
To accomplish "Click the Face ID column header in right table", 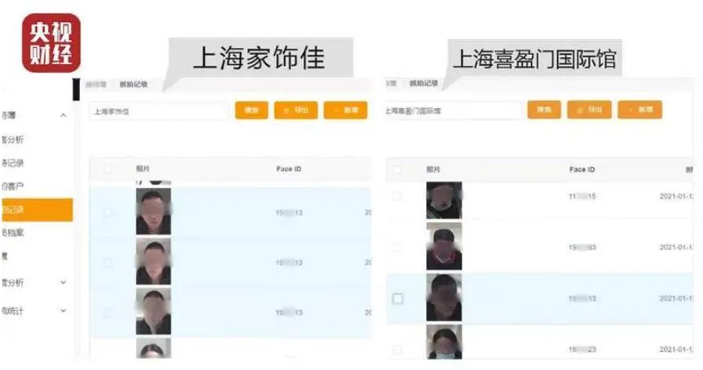I will (x=582, y=169).
